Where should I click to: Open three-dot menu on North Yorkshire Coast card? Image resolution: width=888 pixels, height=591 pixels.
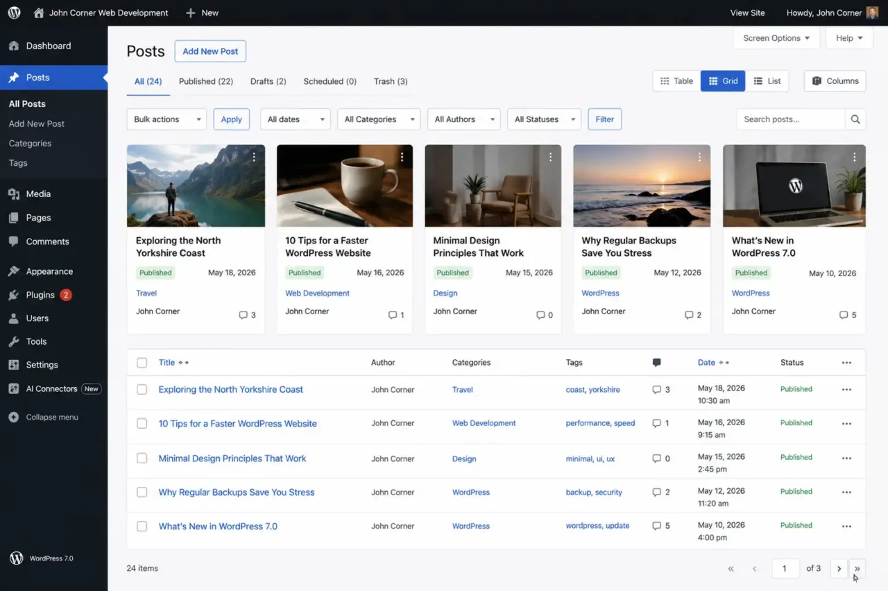coord(254,157)
